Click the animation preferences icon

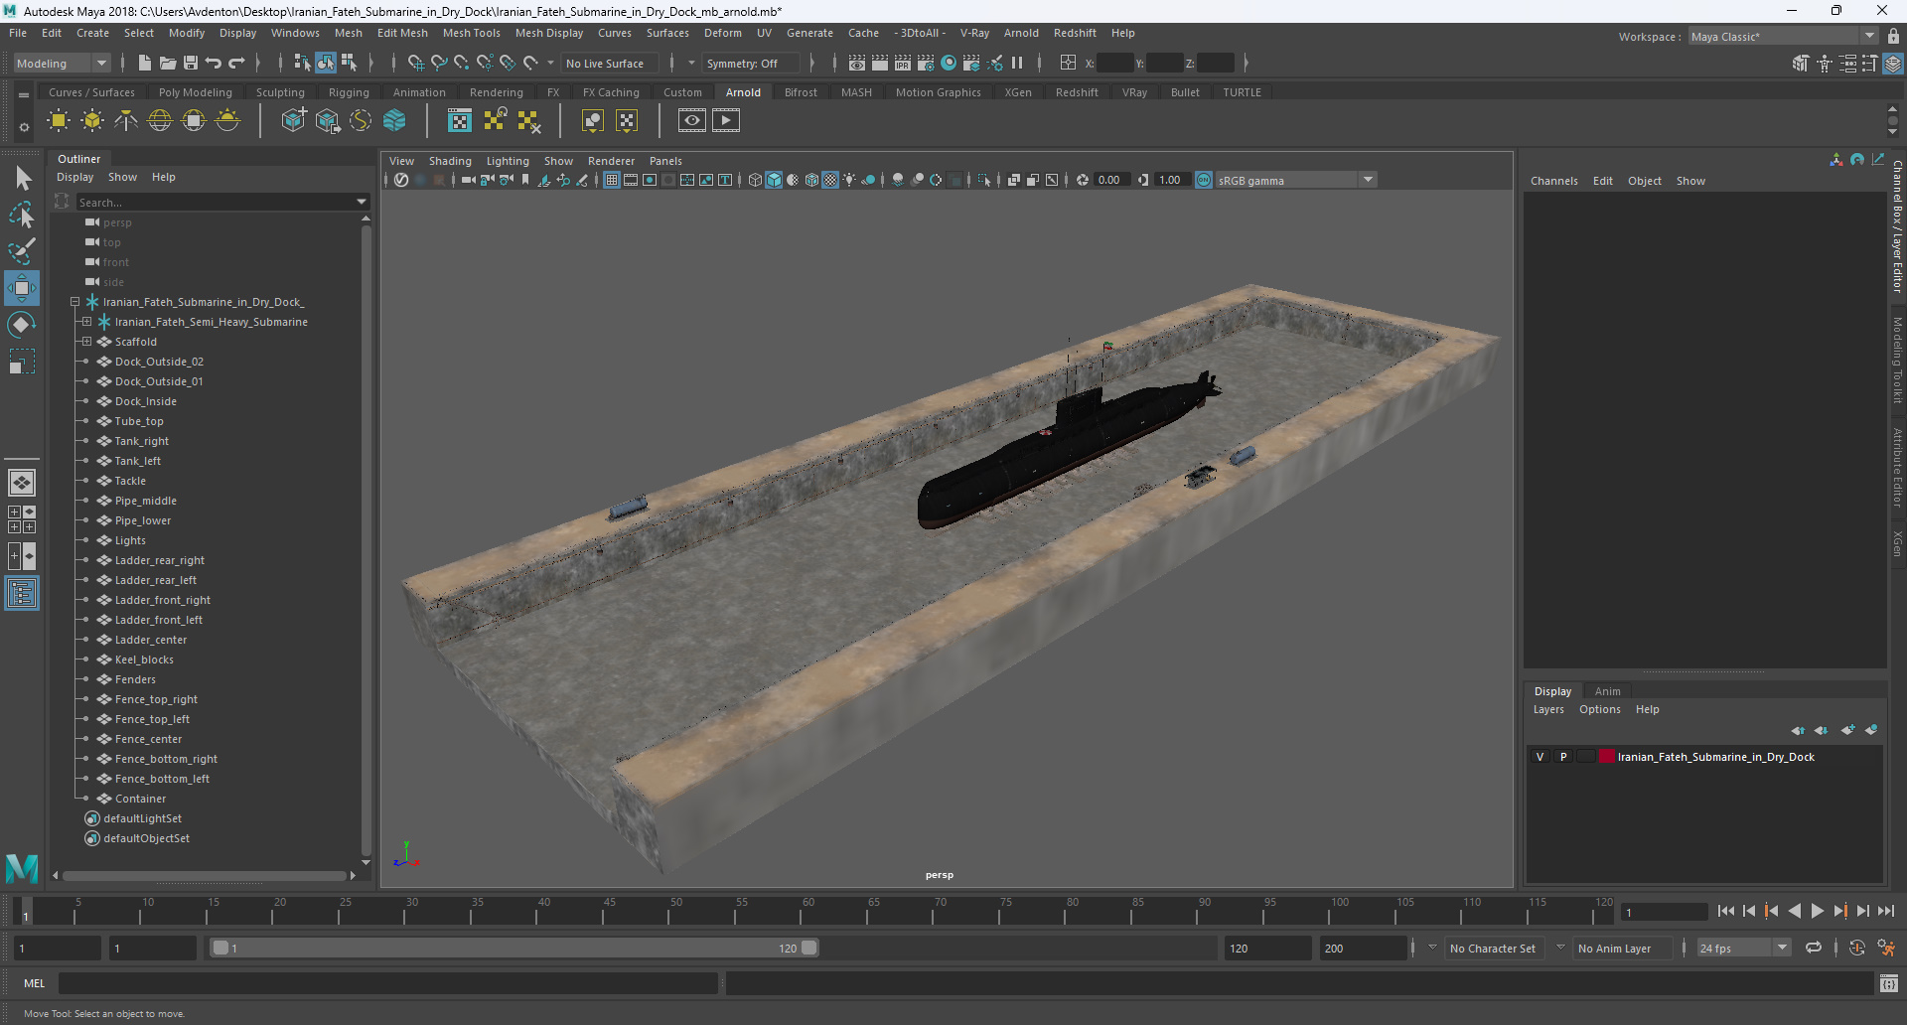(1886, 949)
